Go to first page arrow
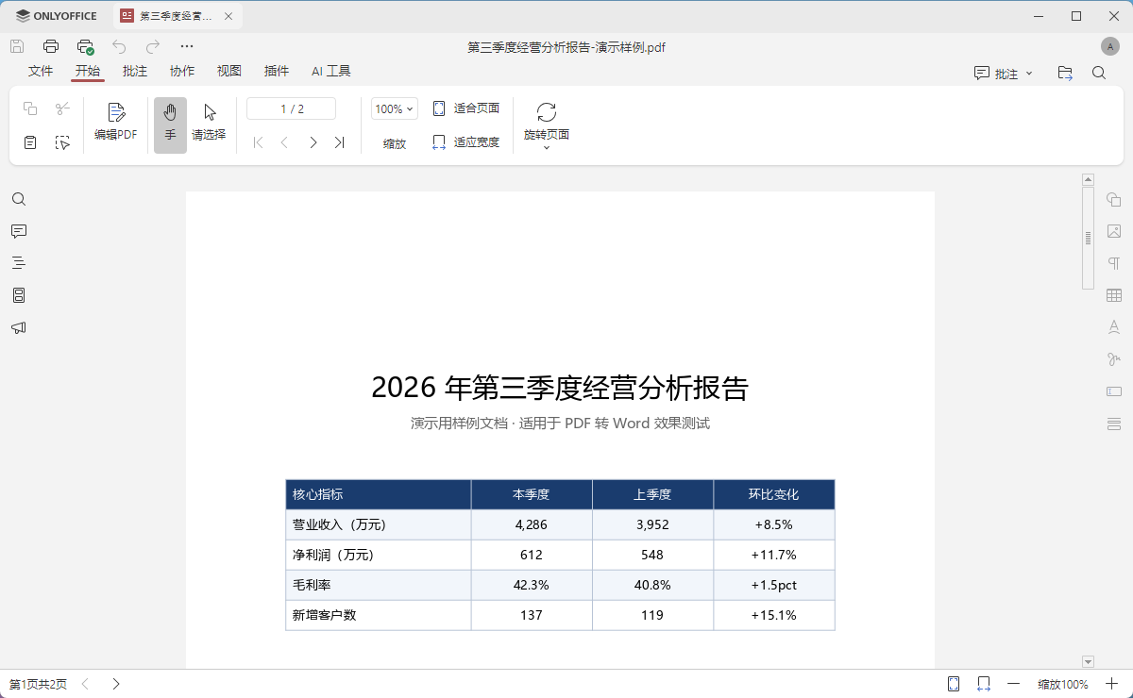This screenshot has width=1133, height=698. (258, 142)
